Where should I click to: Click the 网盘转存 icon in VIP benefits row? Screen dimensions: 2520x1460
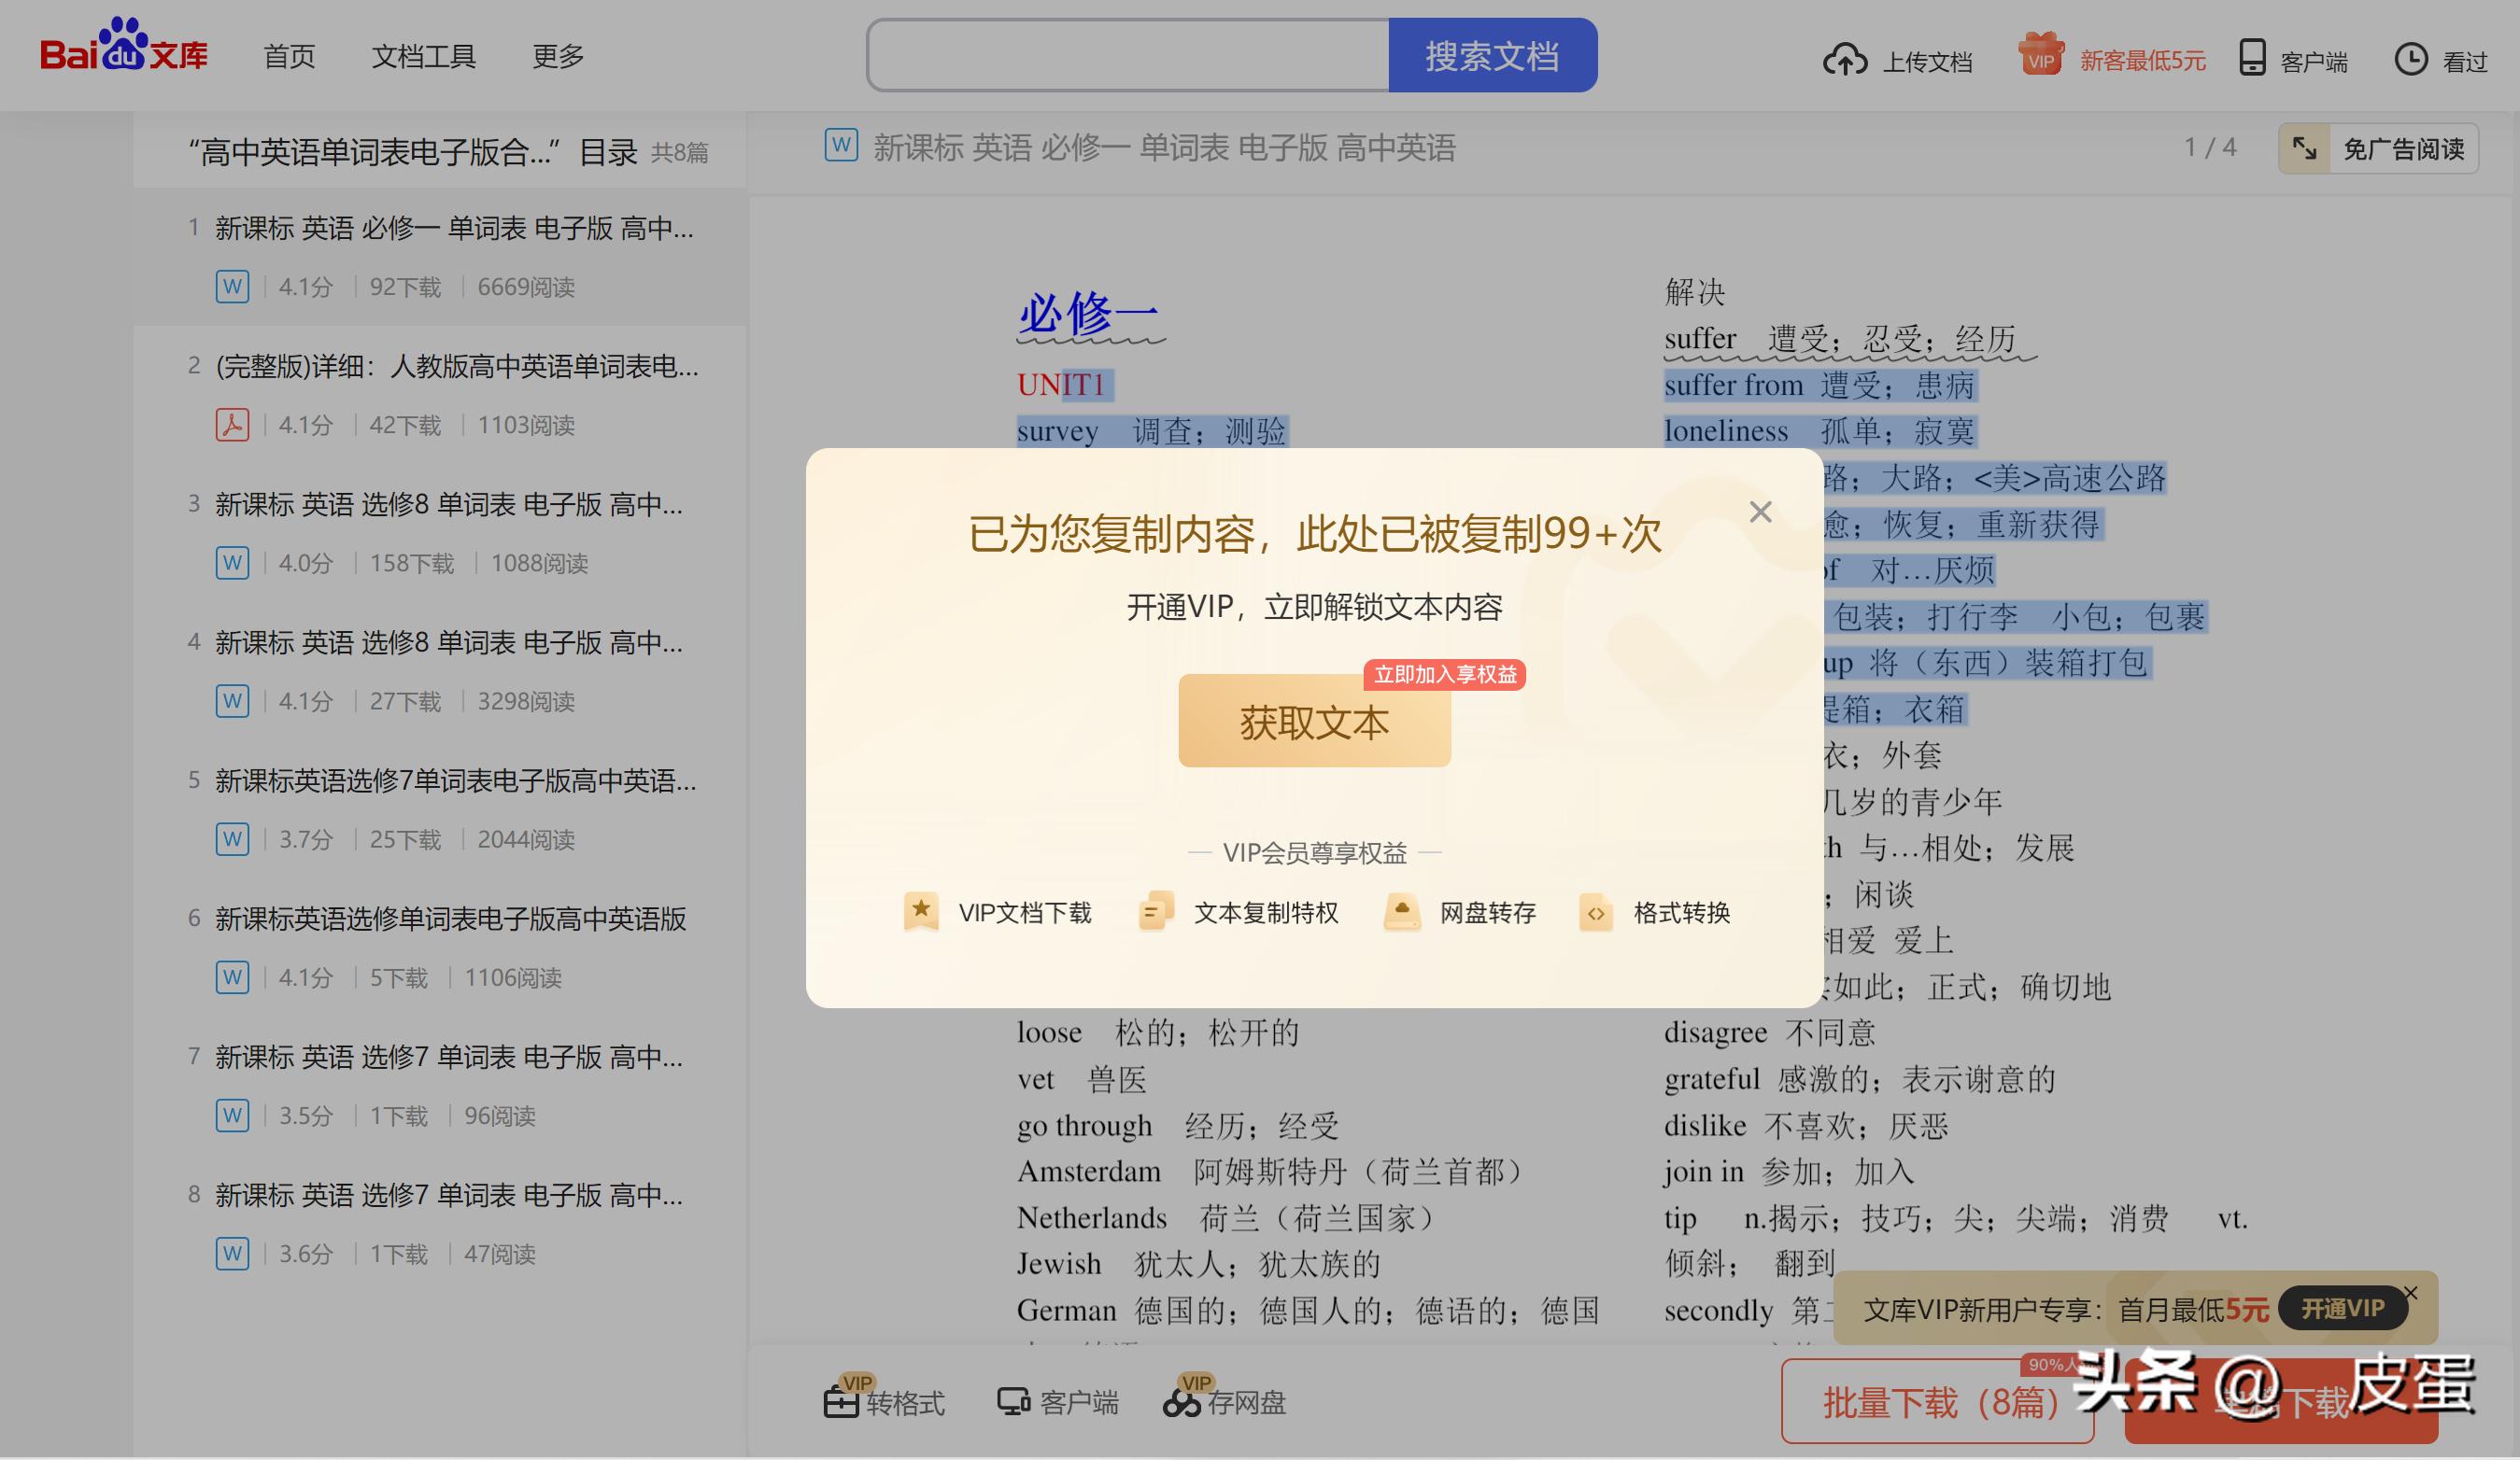(1402, 911)
